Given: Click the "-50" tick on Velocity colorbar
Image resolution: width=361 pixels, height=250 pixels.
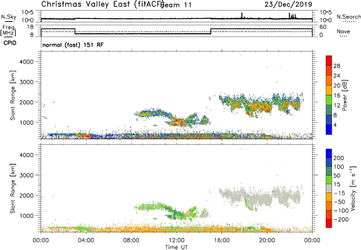Looking at the screenshot, I should coord(339,202).
